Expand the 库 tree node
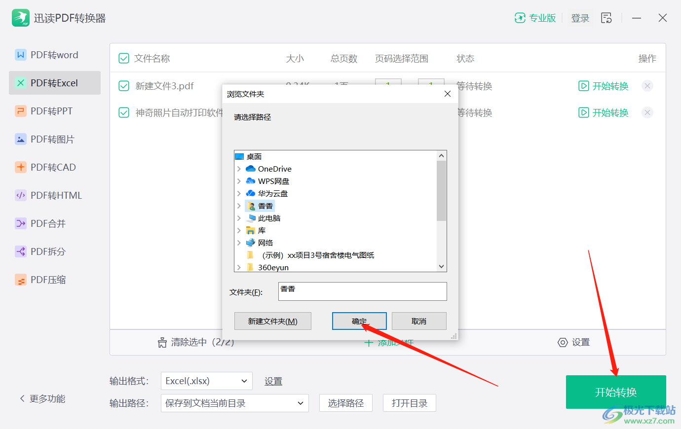Screen dimensions: 681x429 (239, 230)
